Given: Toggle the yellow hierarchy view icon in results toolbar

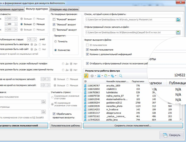Looking at the screenshot, I should point(86,76).
